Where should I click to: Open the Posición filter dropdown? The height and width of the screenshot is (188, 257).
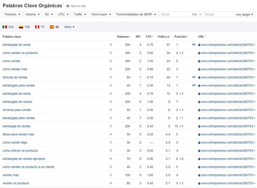12,14
